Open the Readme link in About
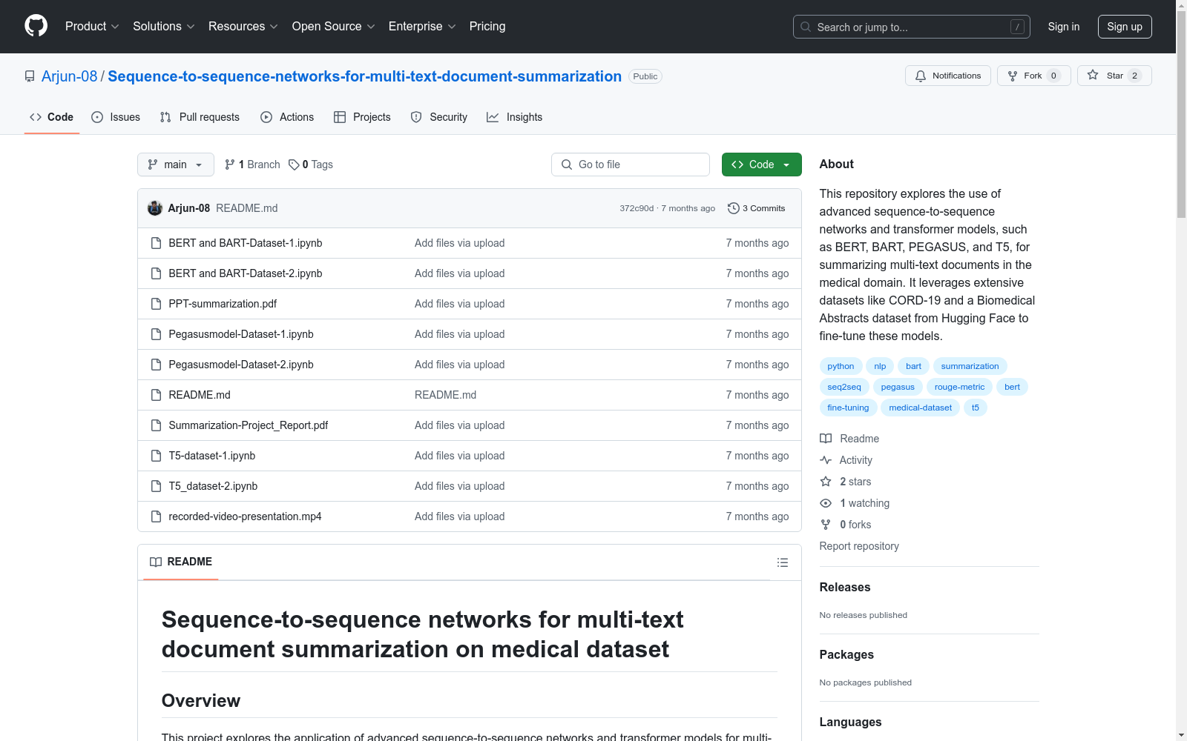Screen dimensions: 1187x741 click(849, 439)
